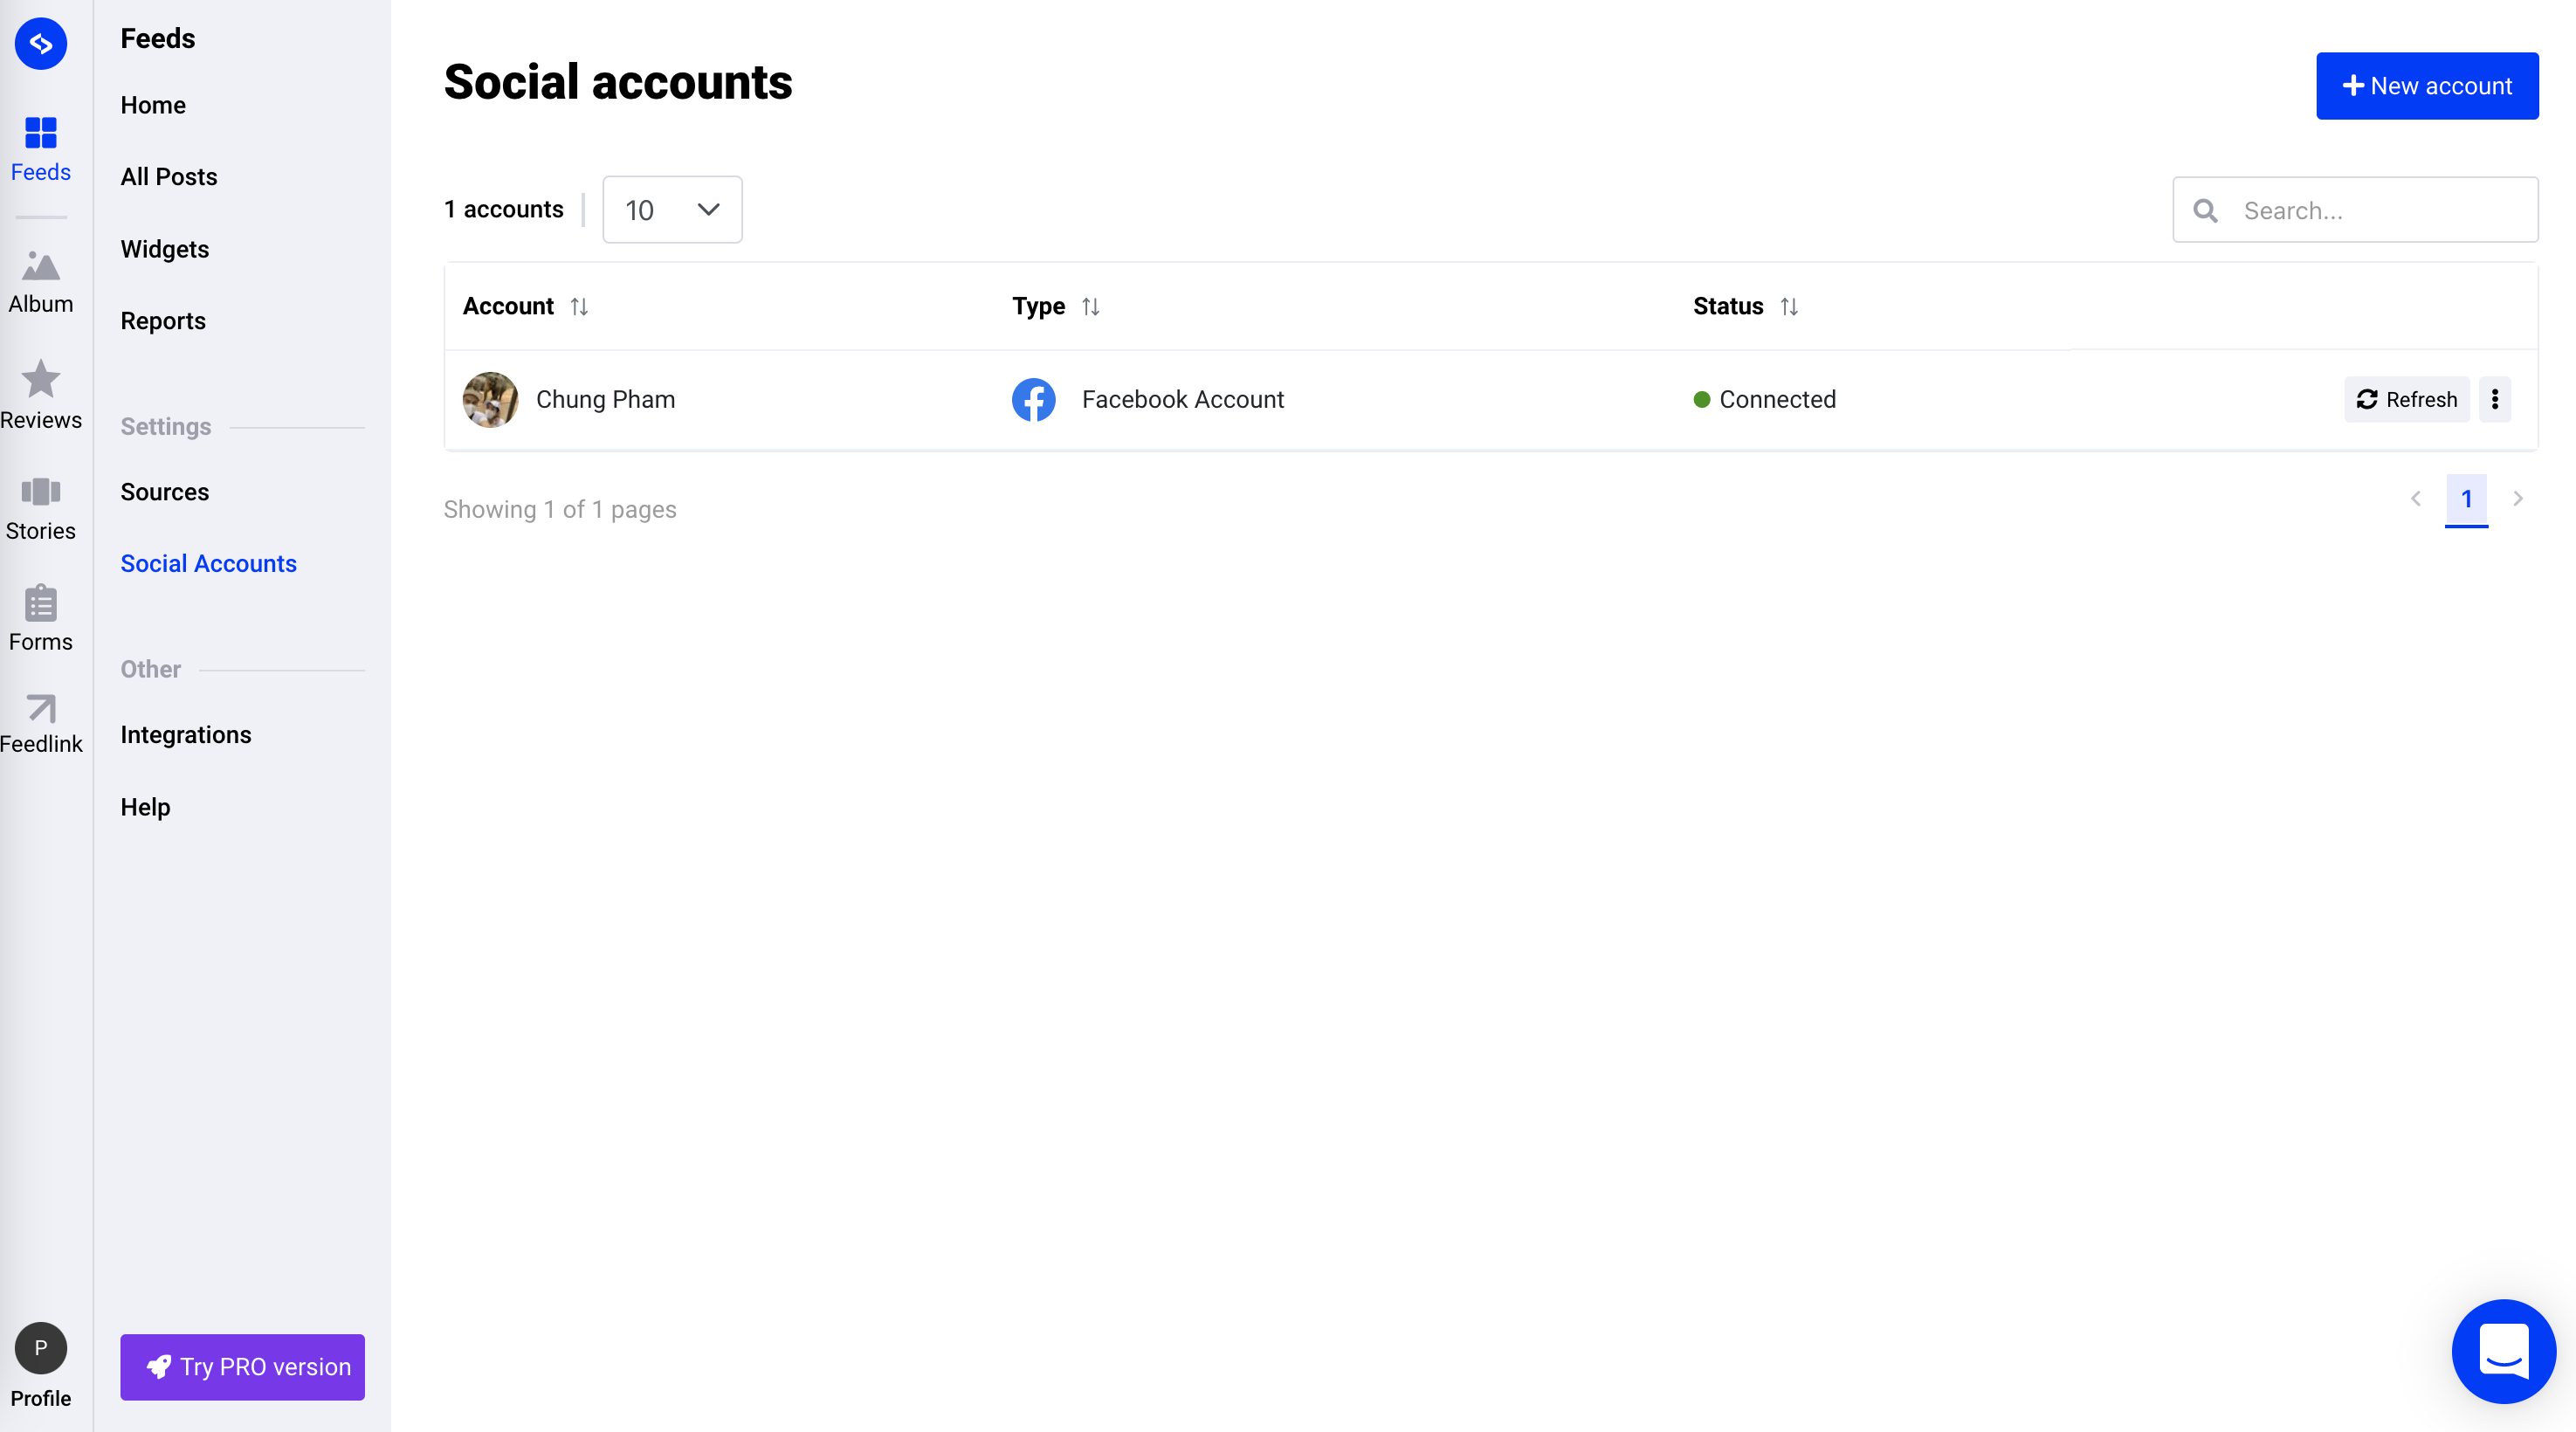The width and height of the screenshot is (2576, 1432).
Task: Open Sources in sidebar menu
Action: (x=164, y=491)
